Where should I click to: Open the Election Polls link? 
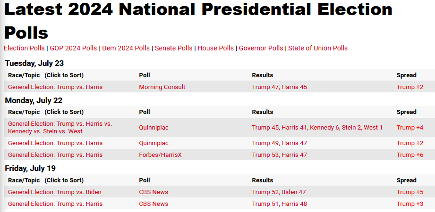coord(24,48)
